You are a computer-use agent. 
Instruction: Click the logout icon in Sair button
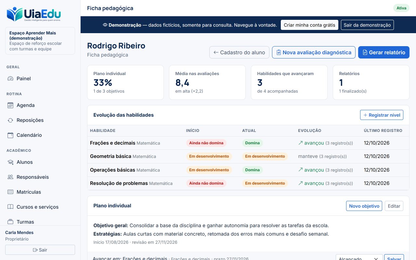pyautogui.click(x=35, y=250)
